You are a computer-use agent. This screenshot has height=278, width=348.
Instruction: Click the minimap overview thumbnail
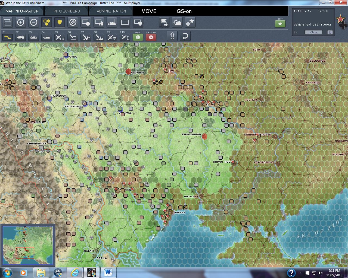tap(28, 245)
